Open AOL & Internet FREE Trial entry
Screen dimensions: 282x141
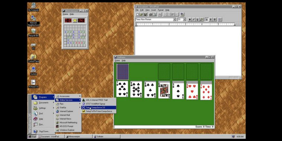pyautogui.click(x=99, y=100)
